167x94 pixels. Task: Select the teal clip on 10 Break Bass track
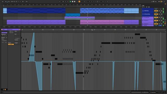point(73,15)
